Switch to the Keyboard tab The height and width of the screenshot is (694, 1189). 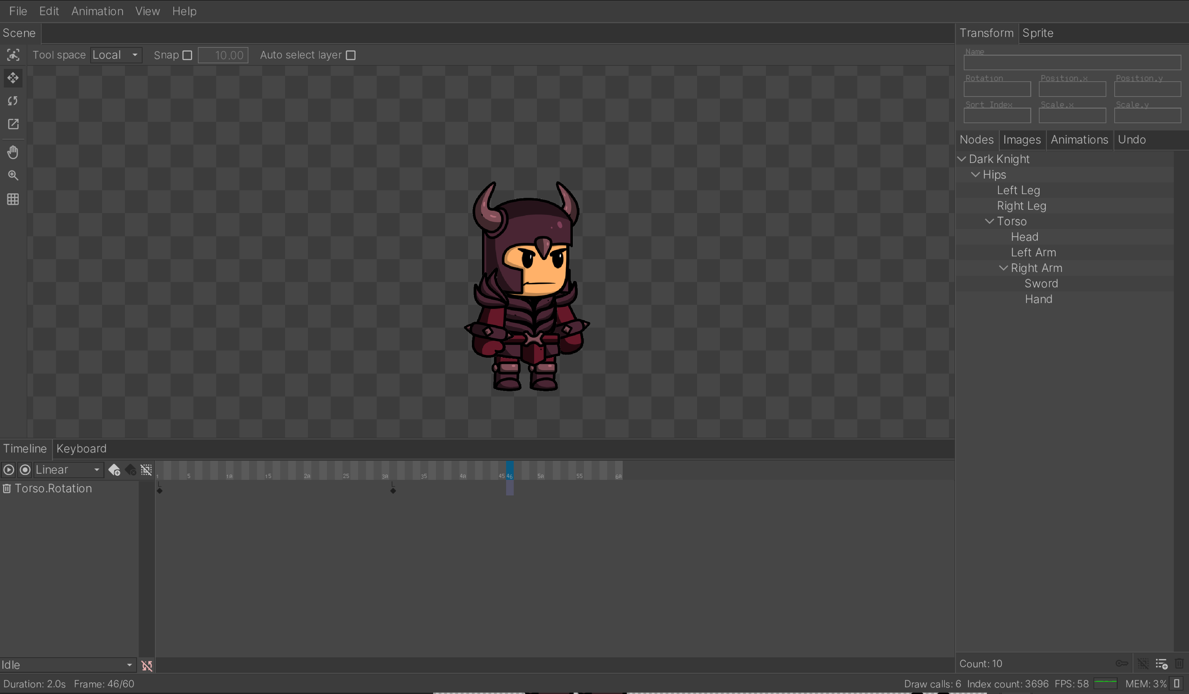coord(81,449)
